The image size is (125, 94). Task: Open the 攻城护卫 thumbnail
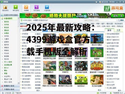[x=65, y=66]
